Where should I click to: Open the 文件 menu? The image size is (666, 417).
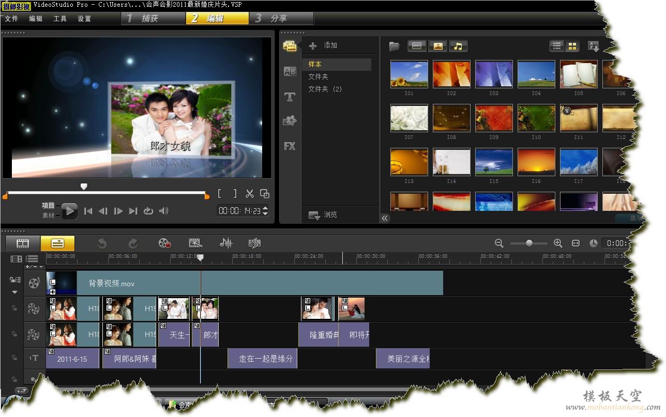[11, 19]
